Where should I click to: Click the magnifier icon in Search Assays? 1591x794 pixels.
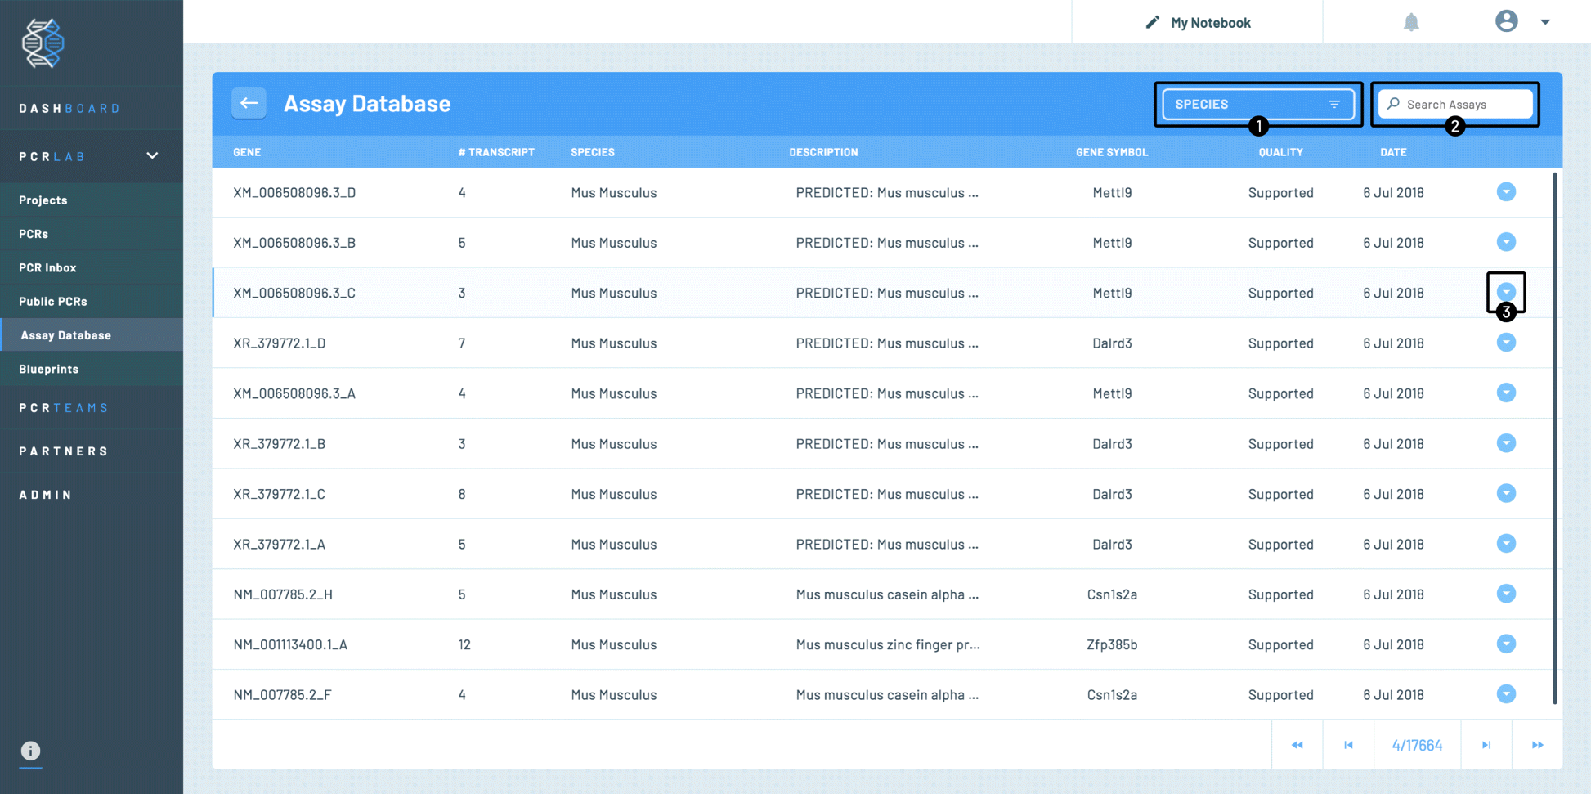click(x=1394, y=104)
